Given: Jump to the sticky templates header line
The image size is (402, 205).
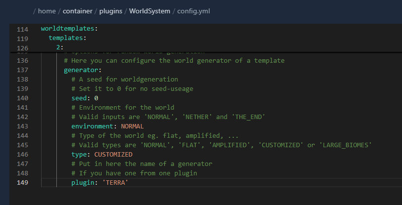Looking at the screenshot, I should pyautogui.click(x=67, y=38).
